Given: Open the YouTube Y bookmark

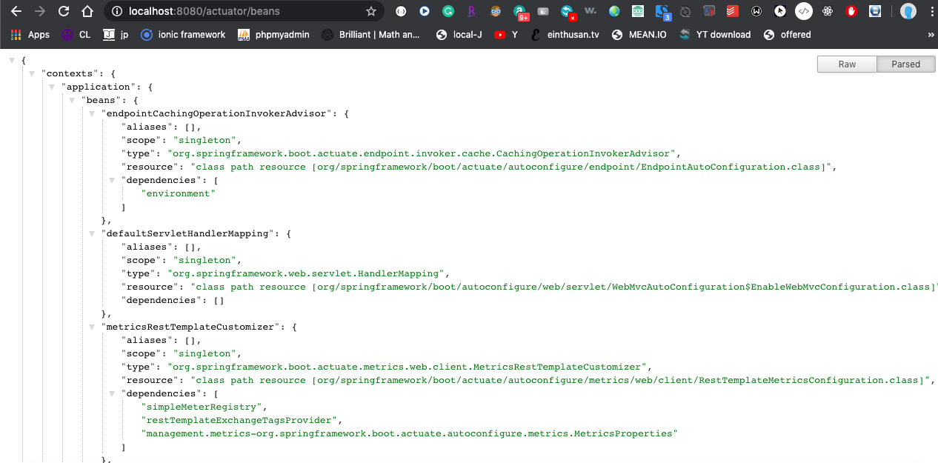Looking at the screenshot, I should 507,35.
